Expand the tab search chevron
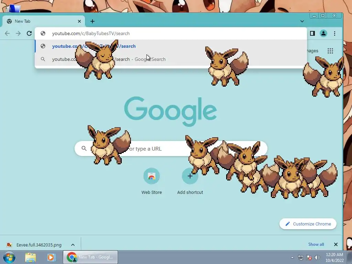352x264 pixels. click(x=302, y=21)
